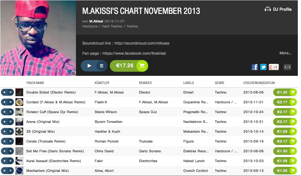Share the chart on Twitter
The image size is (301, 176).
pos(263,67)
